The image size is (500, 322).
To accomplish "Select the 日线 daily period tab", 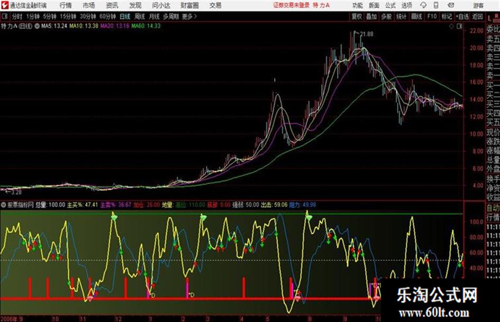I will 125,16.
